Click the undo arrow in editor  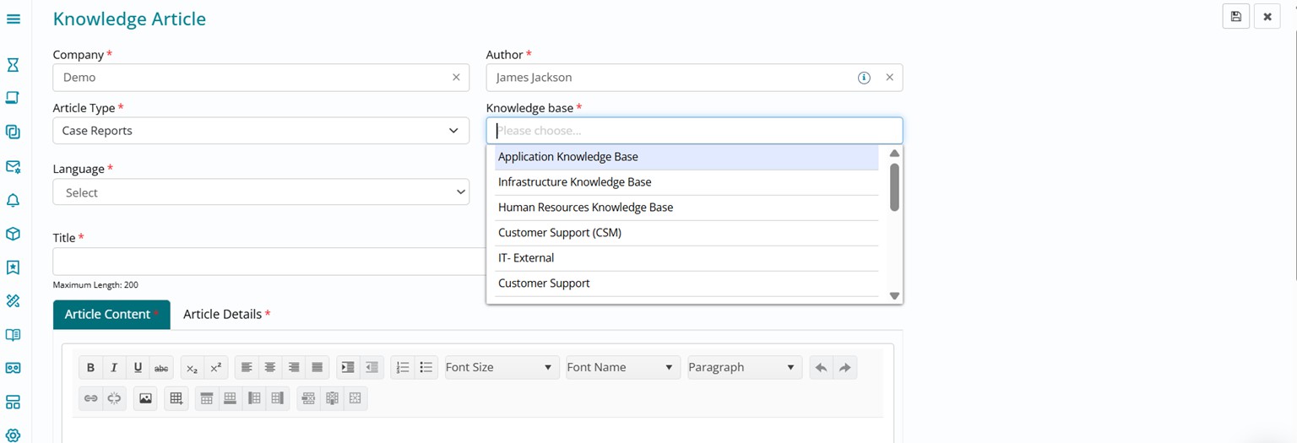coord(821,368)
